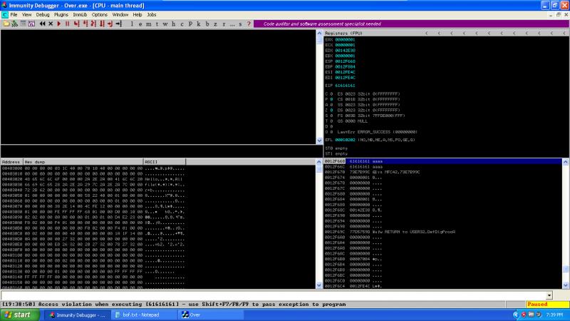Open the File menu

(14, 14)
